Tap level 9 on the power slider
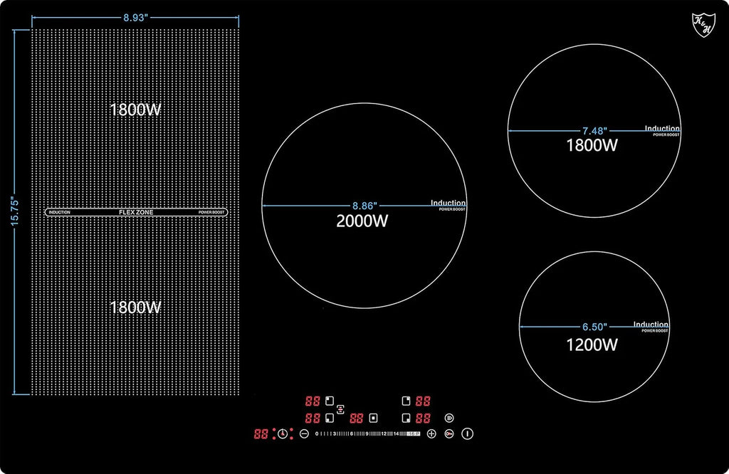 [x=367, y=433]
